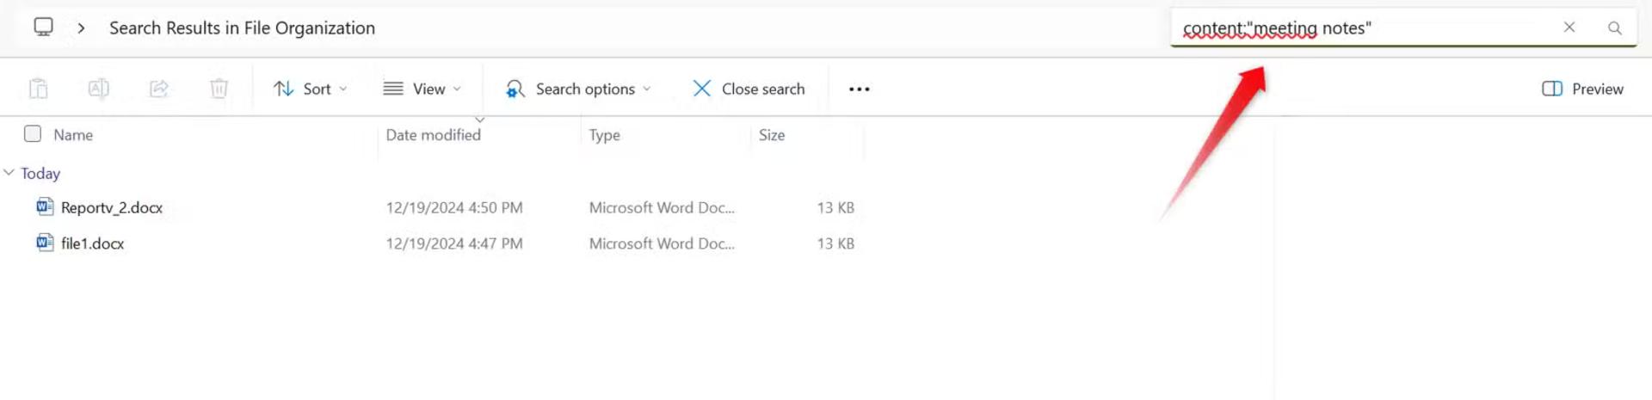The width and height of the screenshot is (1652, 400).
Task: Click the magnifier search icon
Action: [x=1615, y=28]
